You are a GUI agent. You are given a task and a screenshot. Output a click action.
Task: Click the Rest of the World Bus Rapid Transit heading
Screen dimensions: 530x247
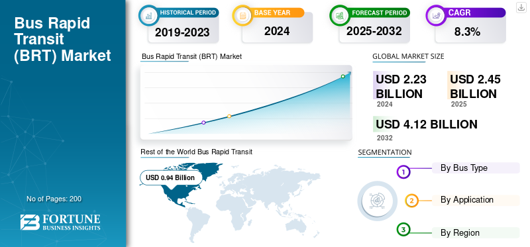click(196, 152)
